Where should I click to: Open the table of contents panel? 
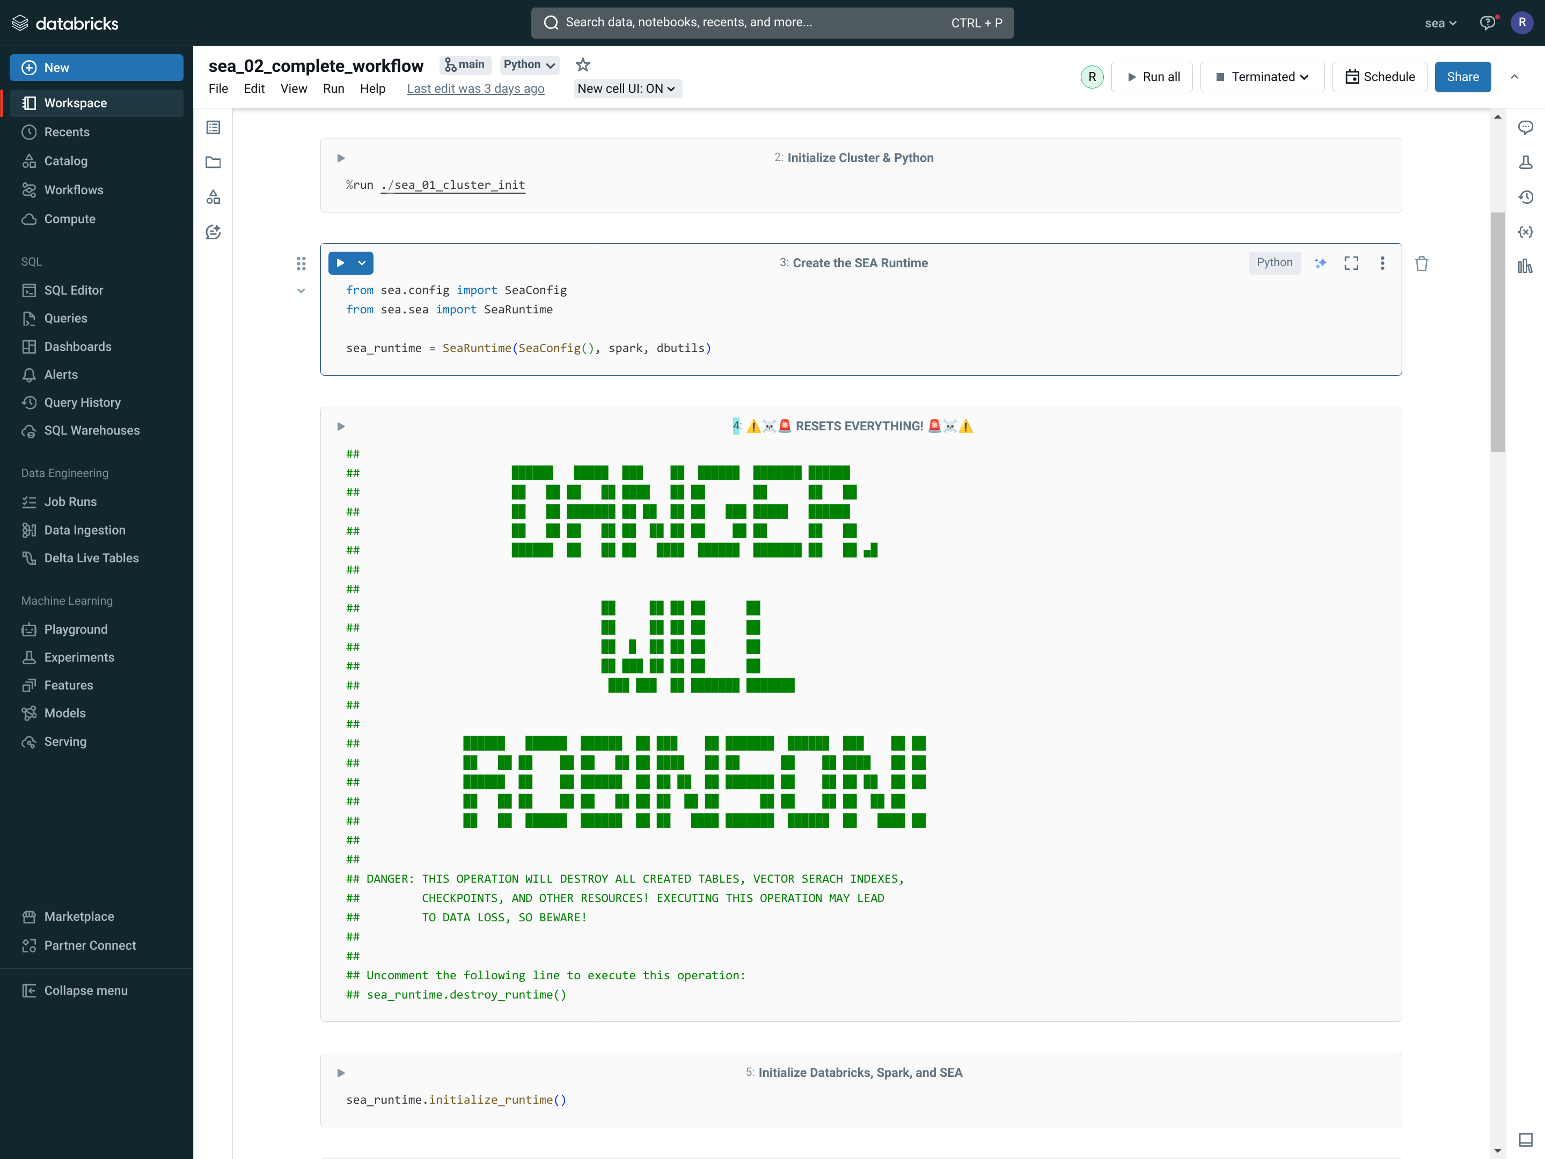[x=213, y=128]
